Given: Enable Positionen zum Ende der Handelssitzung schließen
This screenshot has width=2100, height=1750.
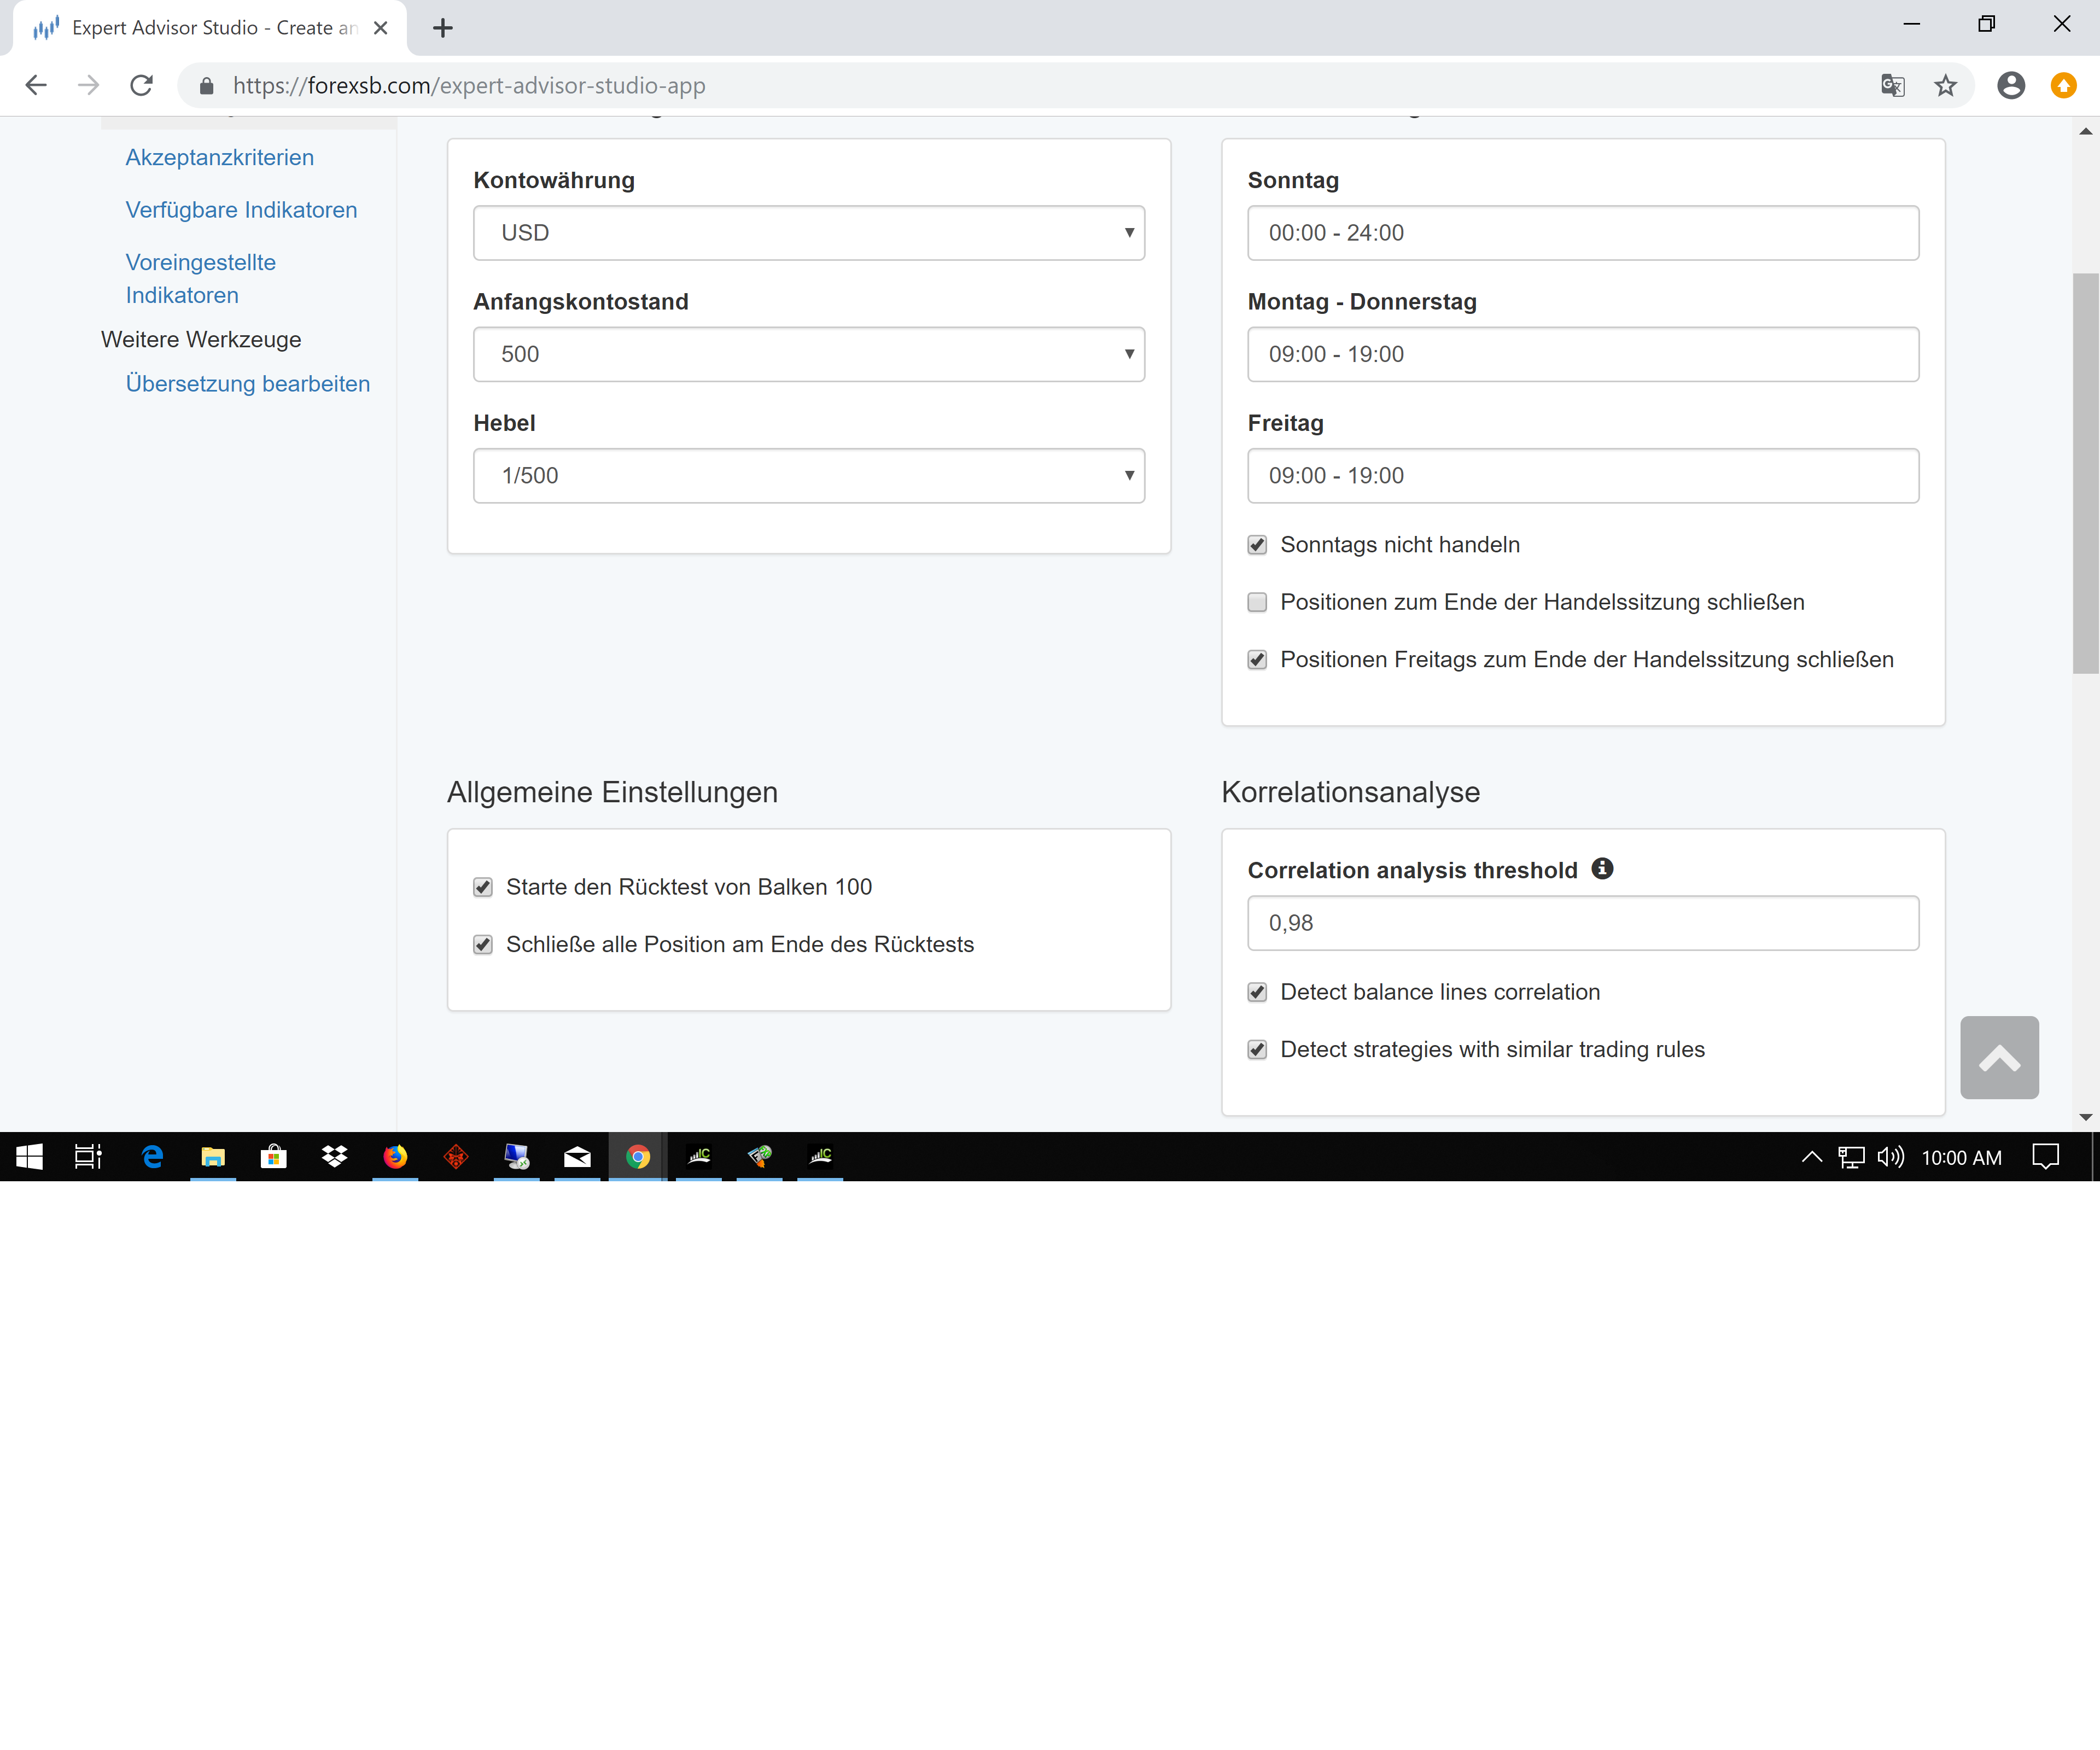Looking at the screenshot, I should point(1257,602).
